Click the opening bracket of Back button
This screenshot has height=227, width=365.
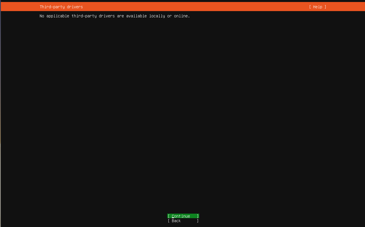tap(169, 221)
